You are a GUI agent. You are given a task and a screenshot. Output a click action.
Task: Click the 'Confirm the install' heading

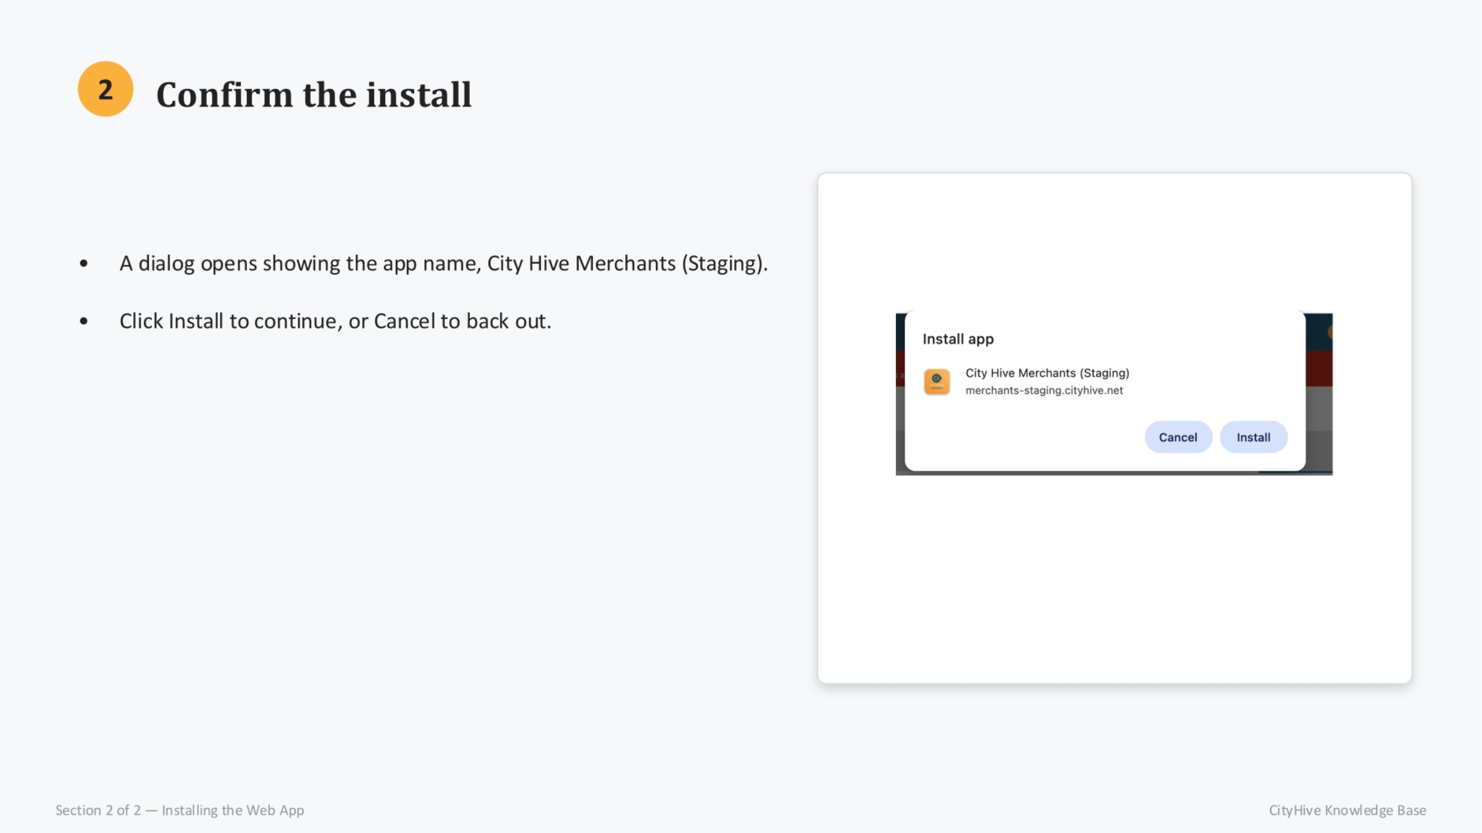314,95
